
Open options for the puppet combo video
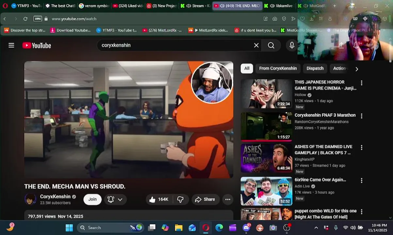click(x=361, y=212)
